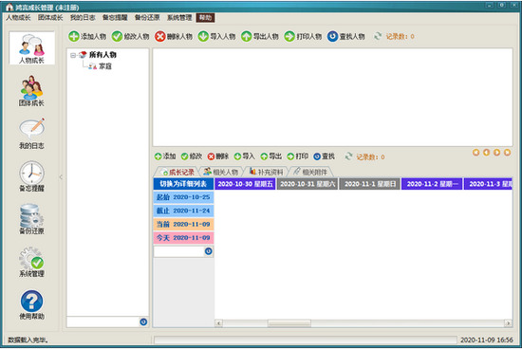522x349 pixels.
Task: Click 切换为详细列表 button
Action: [183, 184]
